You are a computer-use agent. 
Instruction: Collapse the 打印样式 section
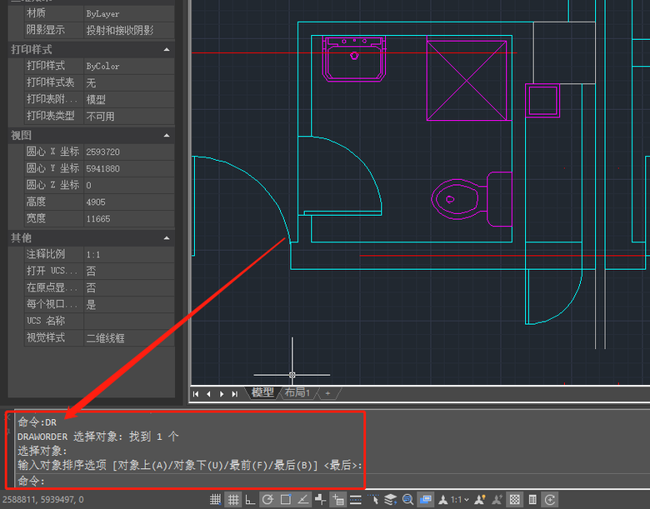coord(167,50)
